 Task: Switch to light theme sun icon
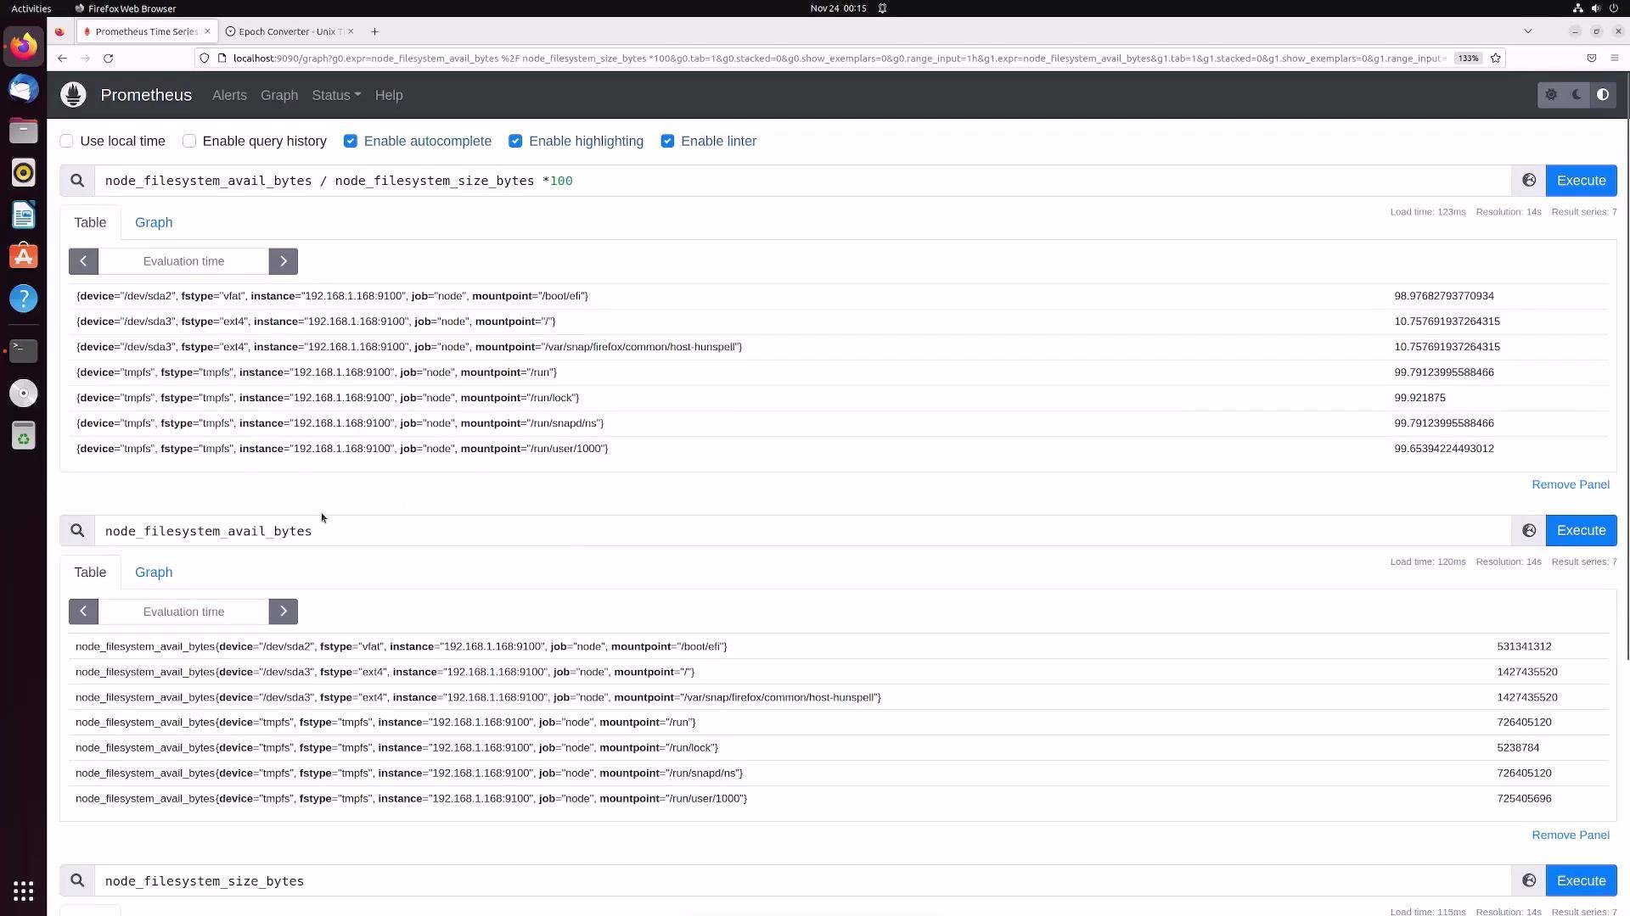coord(1551,95)
